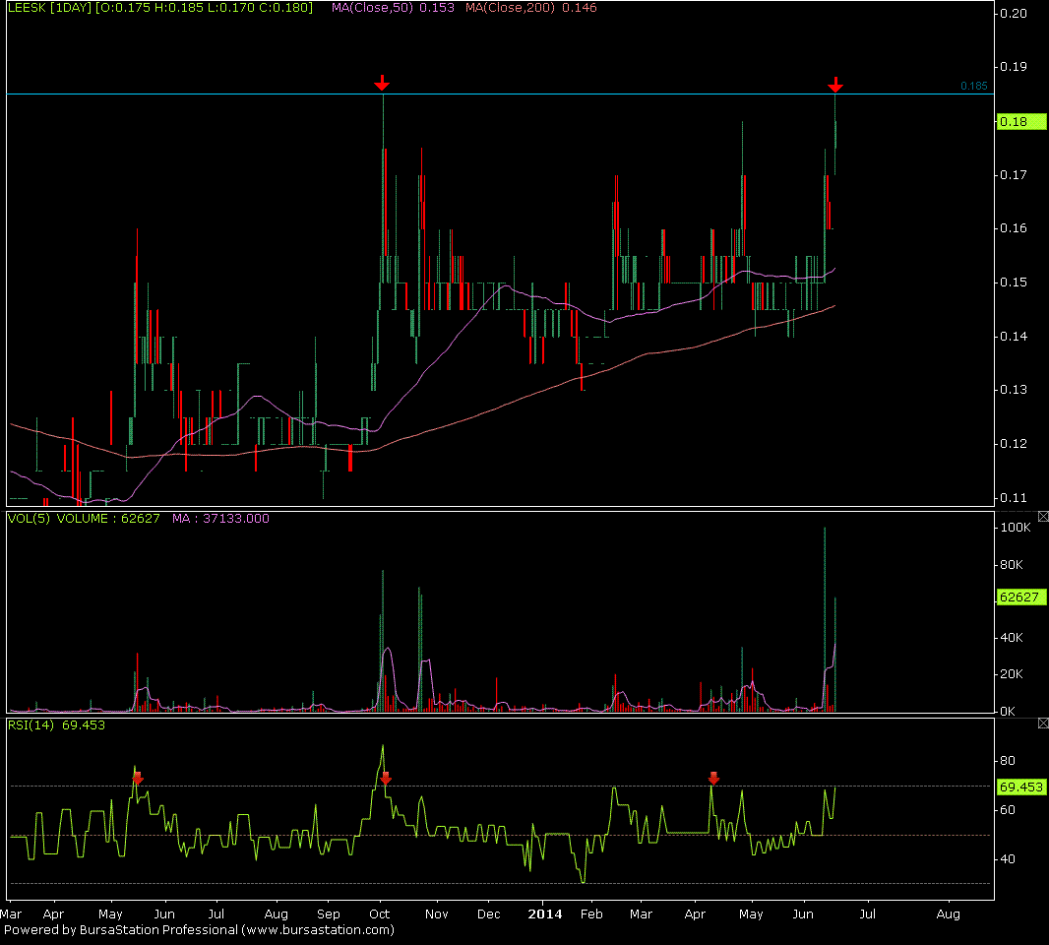This screenshot has width=1049, height=945.
Task: Select the 0.15 price axis label
Action: click(x=1014, y=283)
